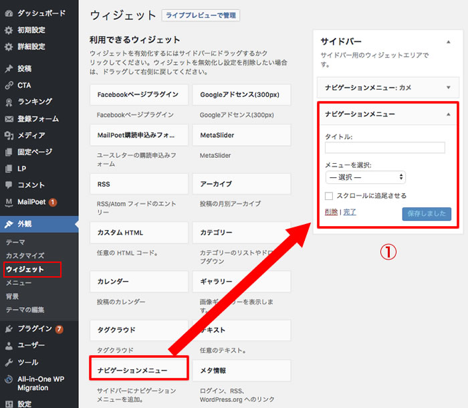Open CTA via its link icon

9,85
